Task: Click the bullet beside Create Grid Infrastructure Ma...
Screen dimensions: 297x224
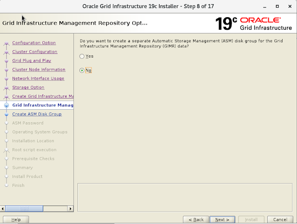Action: click(x=6, y=97)
